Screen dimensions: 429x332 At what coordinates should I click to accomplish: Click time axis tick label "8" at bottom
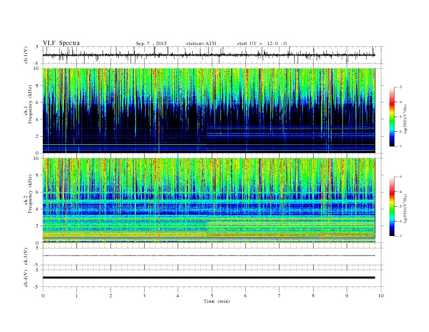coord(313,296)
